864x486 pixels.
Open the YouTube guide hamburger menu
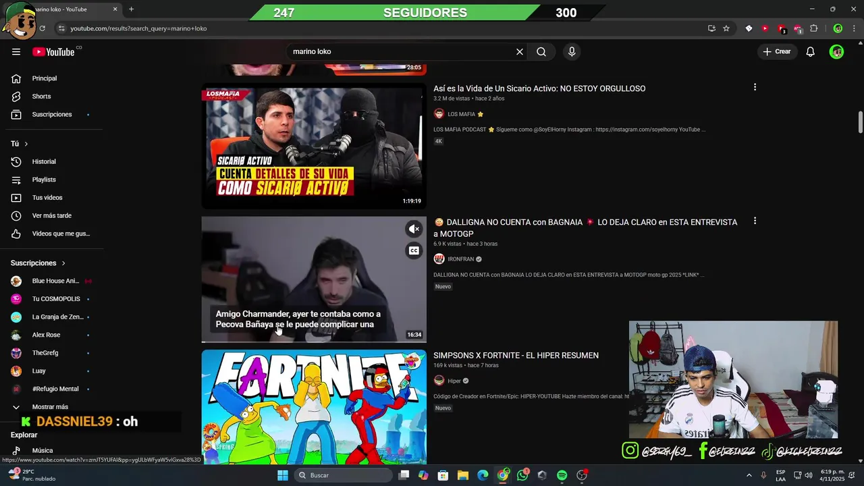(16, 52)
